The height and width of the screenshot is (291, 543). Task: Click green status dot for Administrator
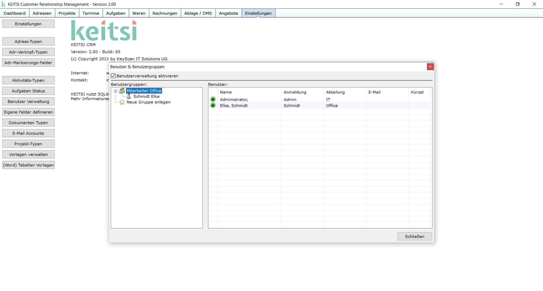coord(213,99)
